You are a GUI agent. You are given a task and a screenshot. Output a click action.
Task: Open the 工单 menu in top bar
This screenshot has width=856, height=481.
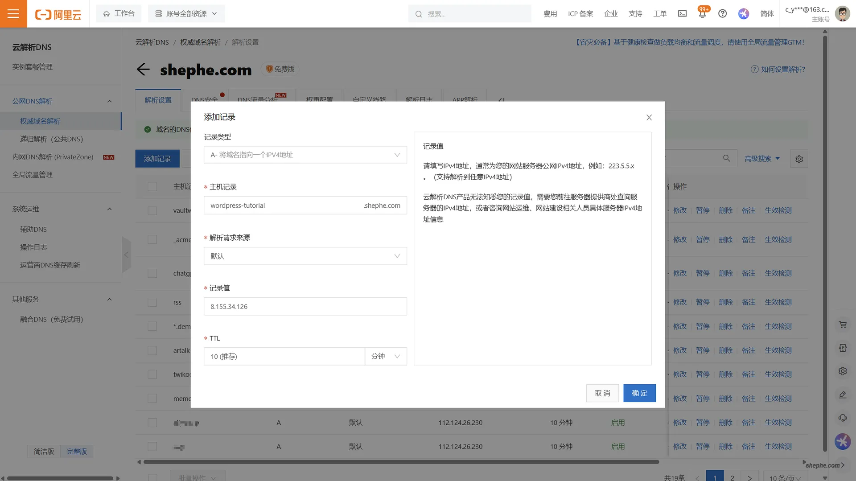point(660,13)
